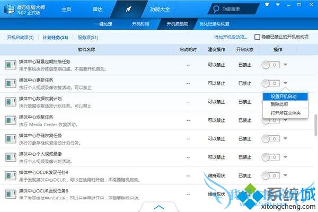Click 开启状态 column header
This screenshot has width=318, height=212.
[x=245, y=50]
